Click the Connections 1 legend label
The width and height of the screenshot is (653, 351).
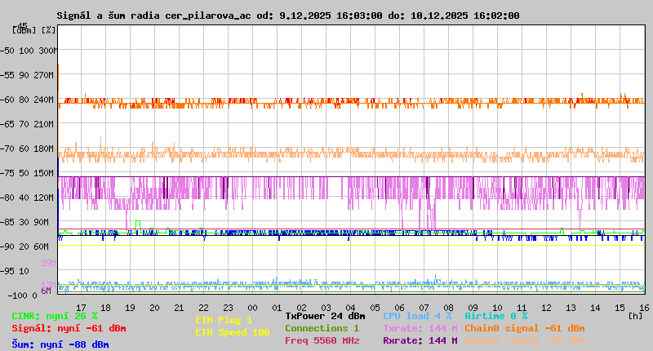(x=322, y=328)
